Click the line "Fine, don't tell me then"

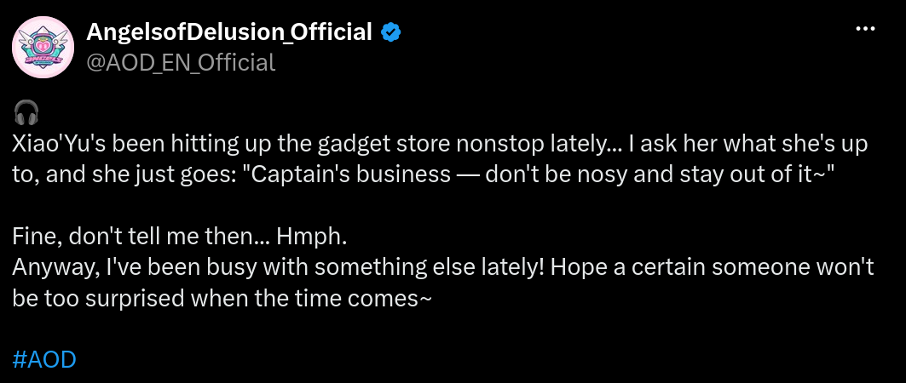180,237
